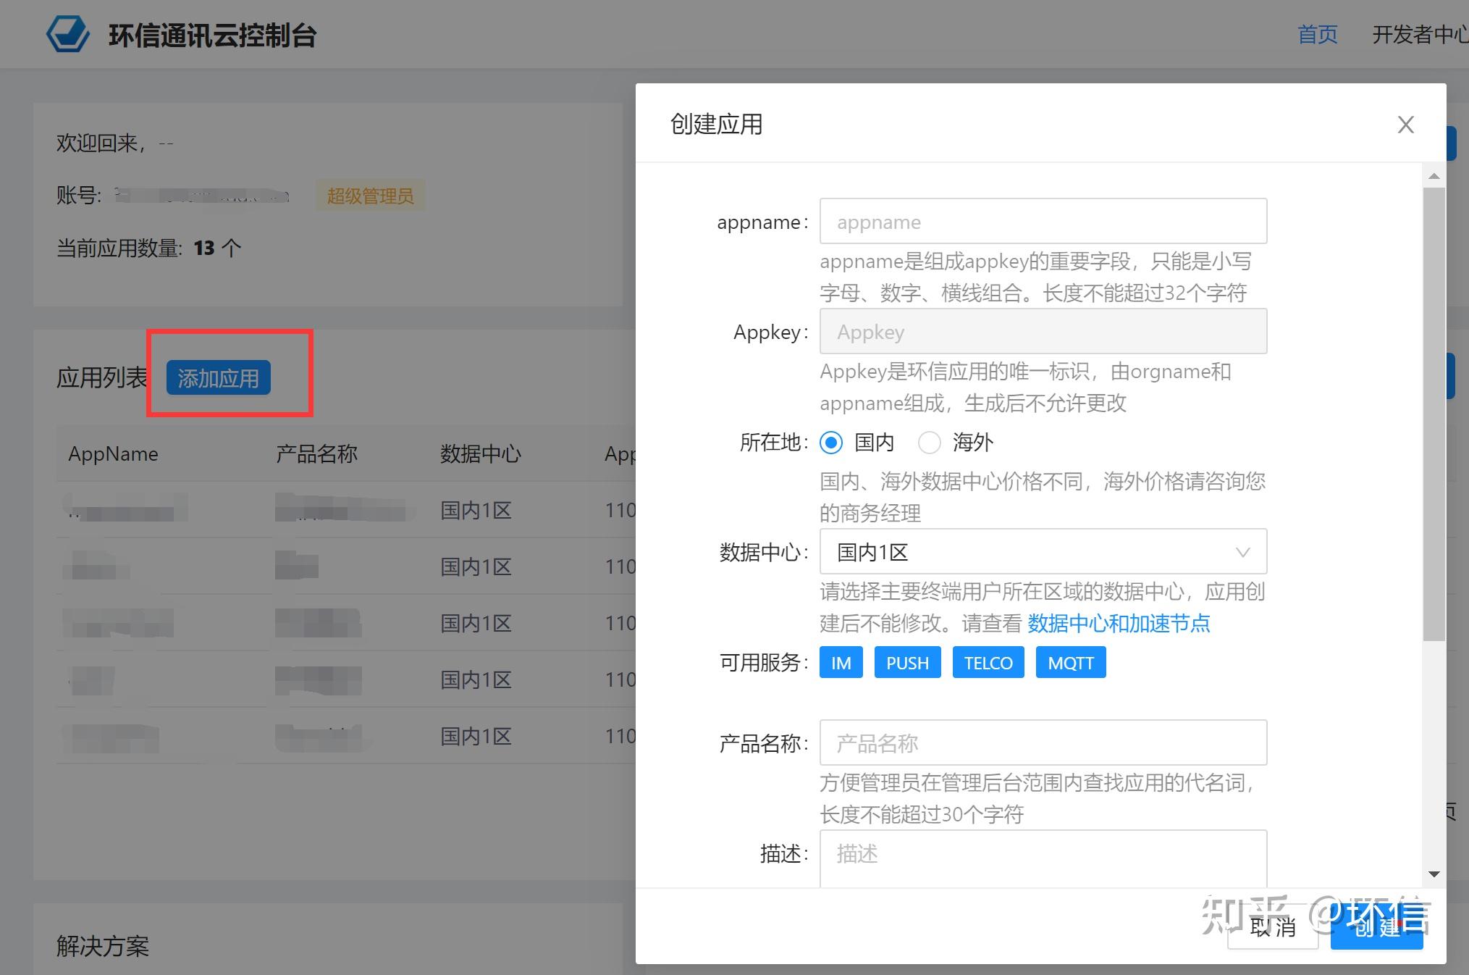Click the 添加应用 button

point(217,377)
